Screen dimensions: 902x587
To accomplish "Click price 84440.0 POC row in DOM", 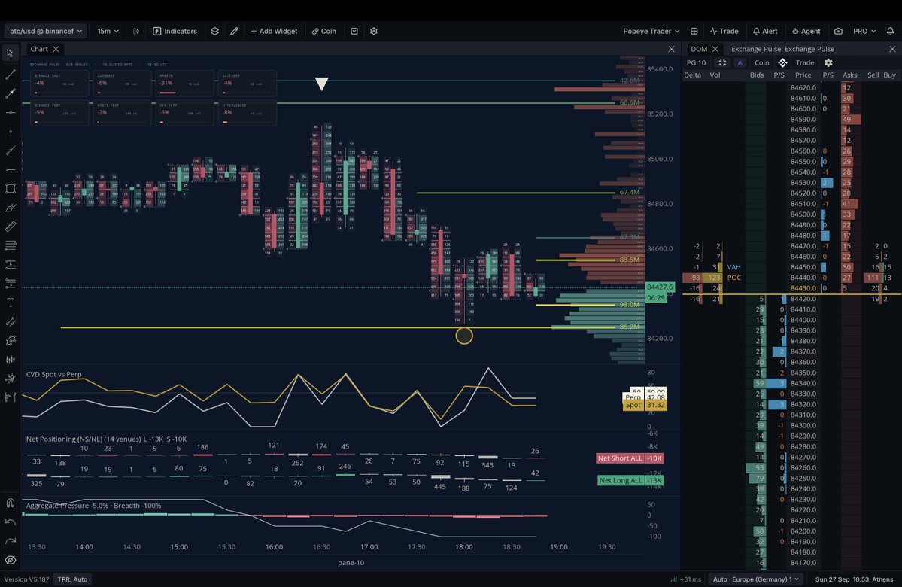I will coord(803,278).
